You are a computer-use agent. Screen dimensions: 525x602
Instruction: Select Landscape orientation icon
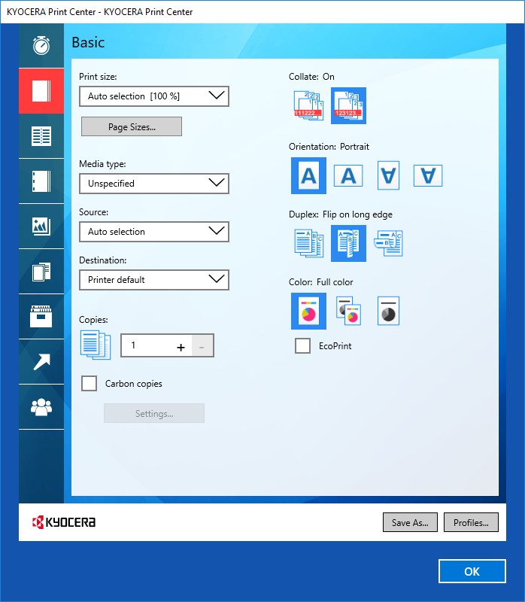click(348, 175)
